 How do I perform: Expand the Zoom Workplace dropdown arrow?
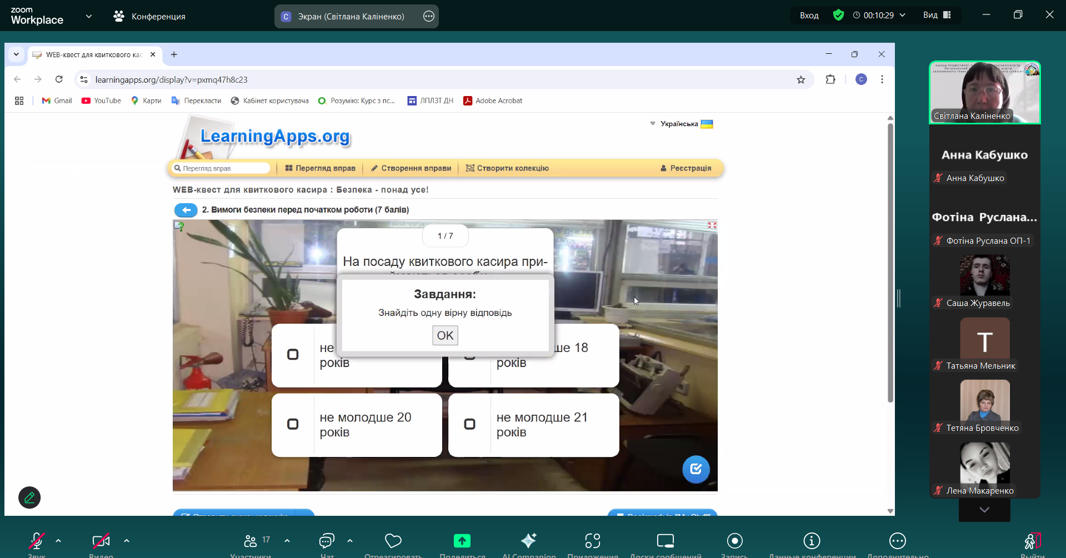(x=89, y=16)
